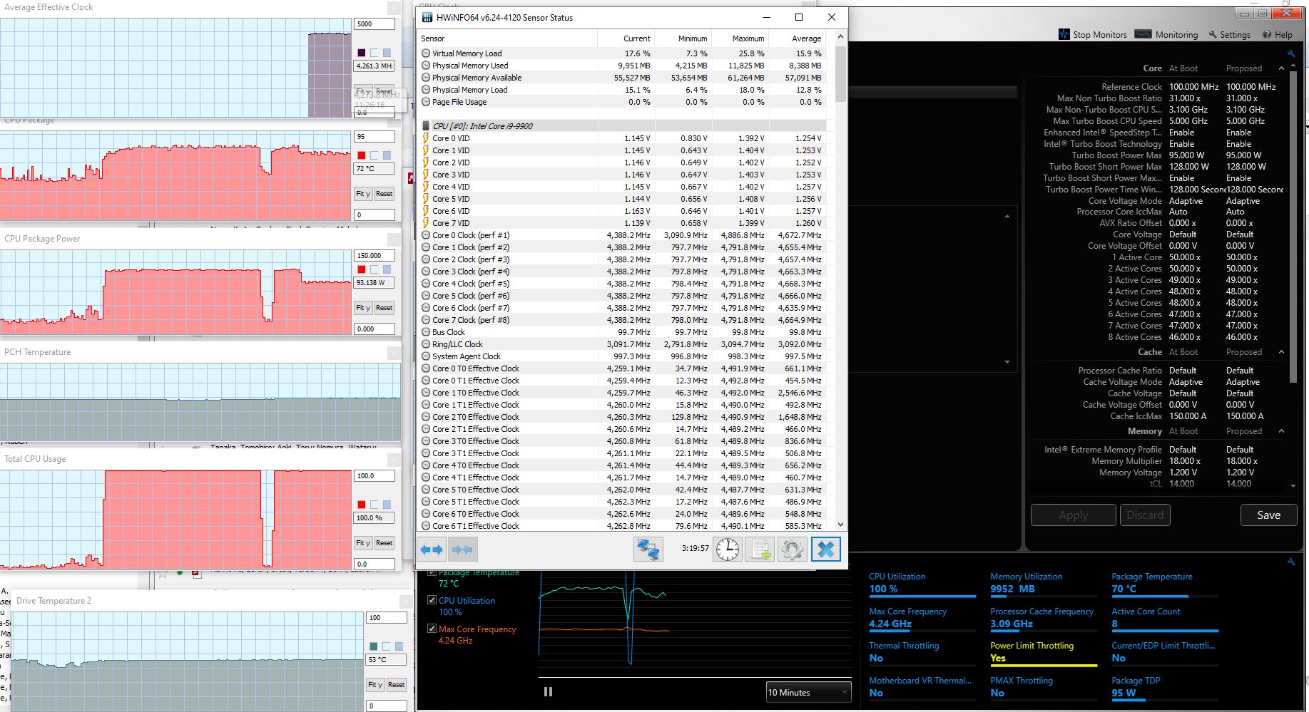Select the CPU Intel Core i9-9900 chip icon

point(426,126)
